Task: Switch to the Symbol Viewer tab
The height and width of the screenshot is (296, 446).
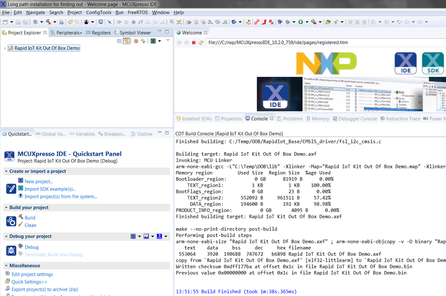Action: point(133,33)
